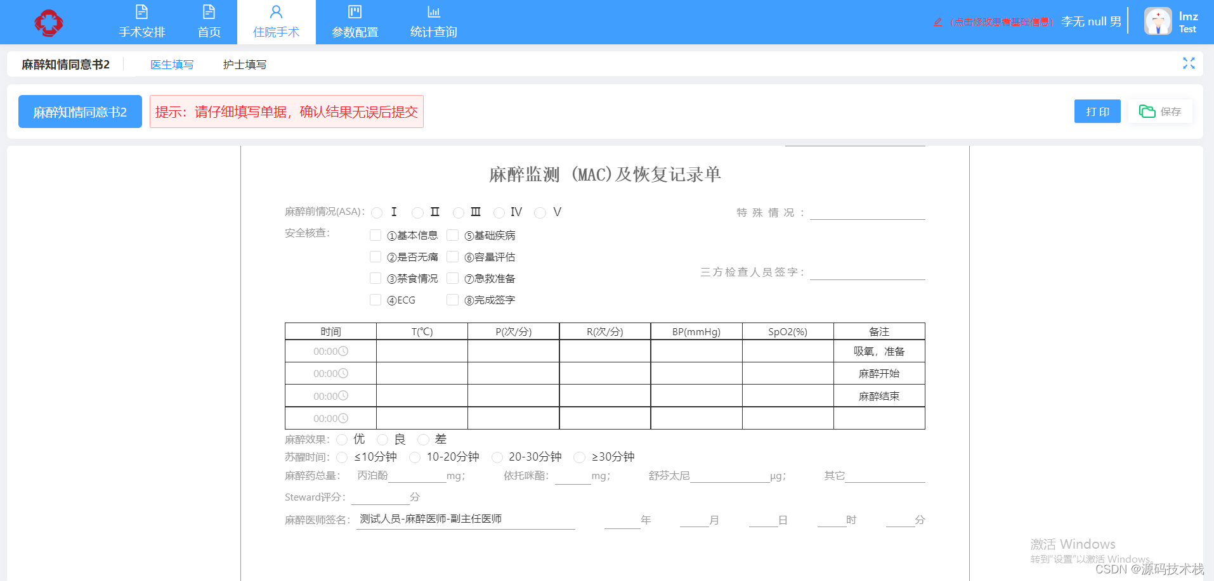Select ASA grade Ⅲ radio button
The height and width of the screenshot is (581, 1214).
click(459, 213)
